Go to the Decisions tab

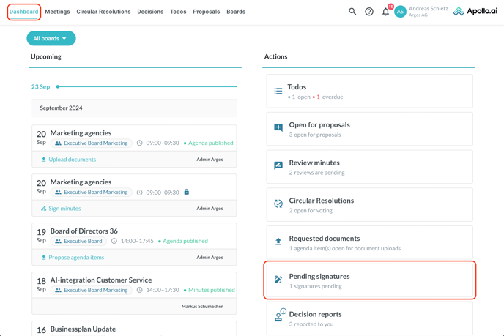[150, 12]
